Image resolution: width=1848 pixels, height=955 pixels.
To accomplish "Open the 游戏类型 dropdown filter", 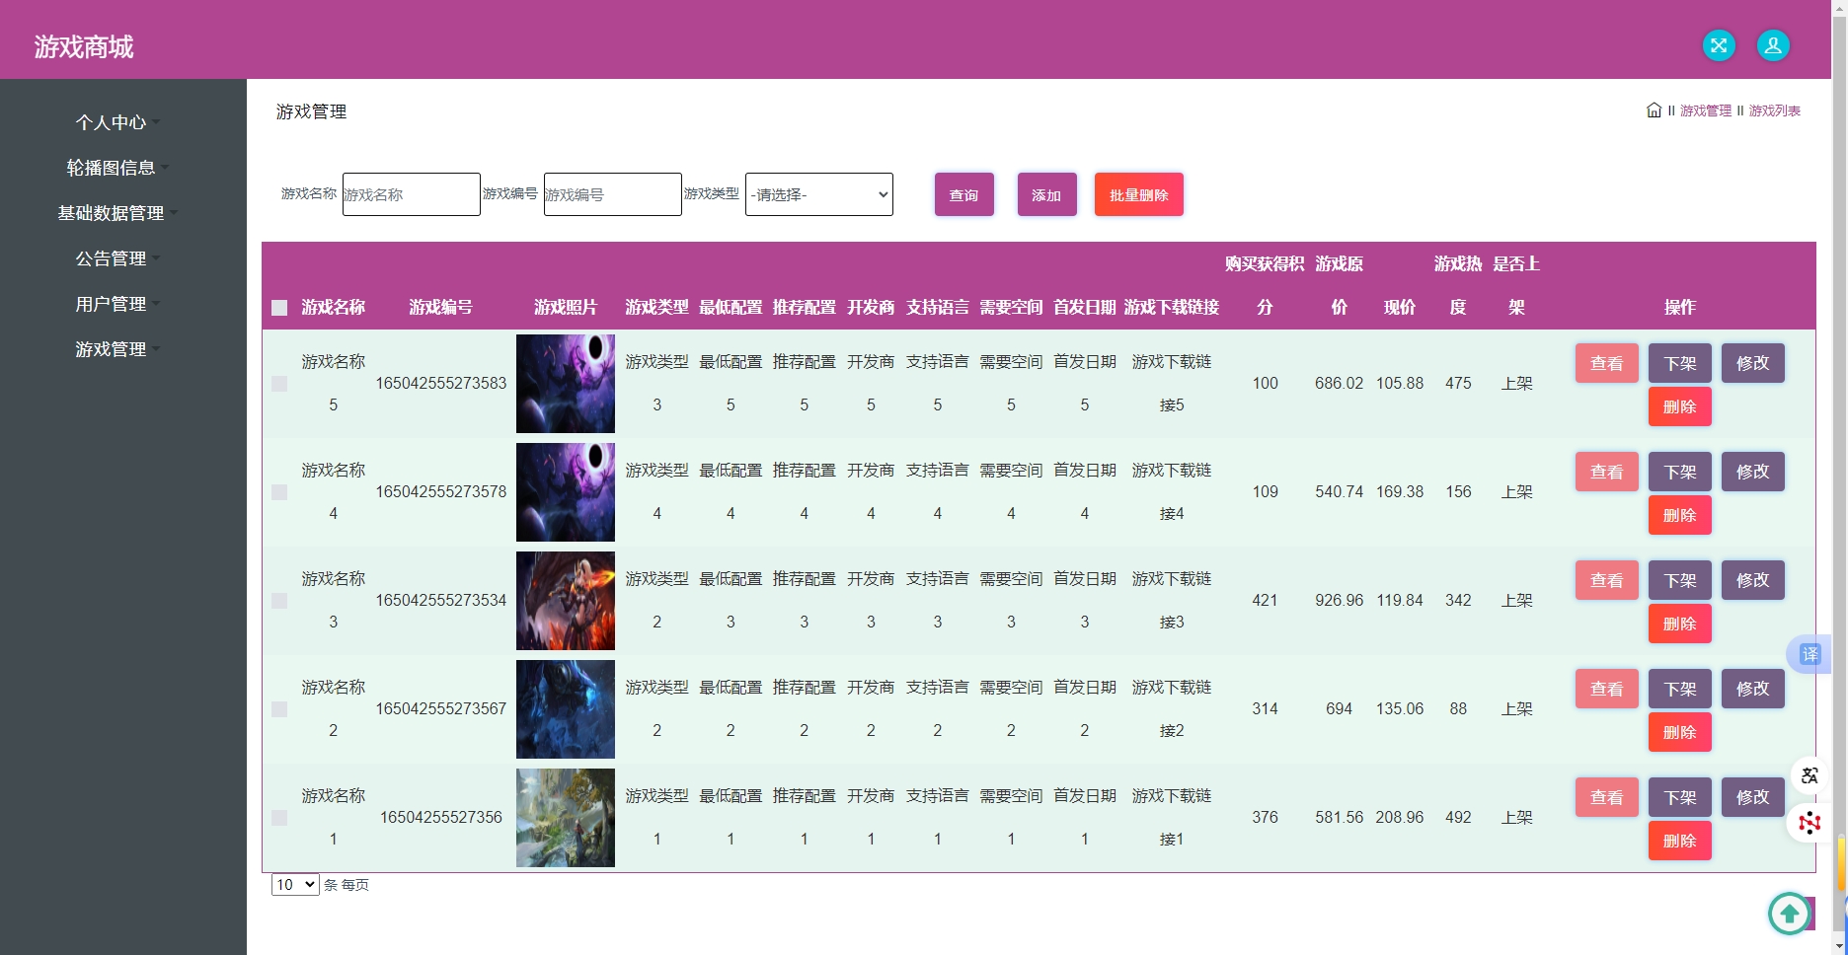I will (x=818, y=194).
